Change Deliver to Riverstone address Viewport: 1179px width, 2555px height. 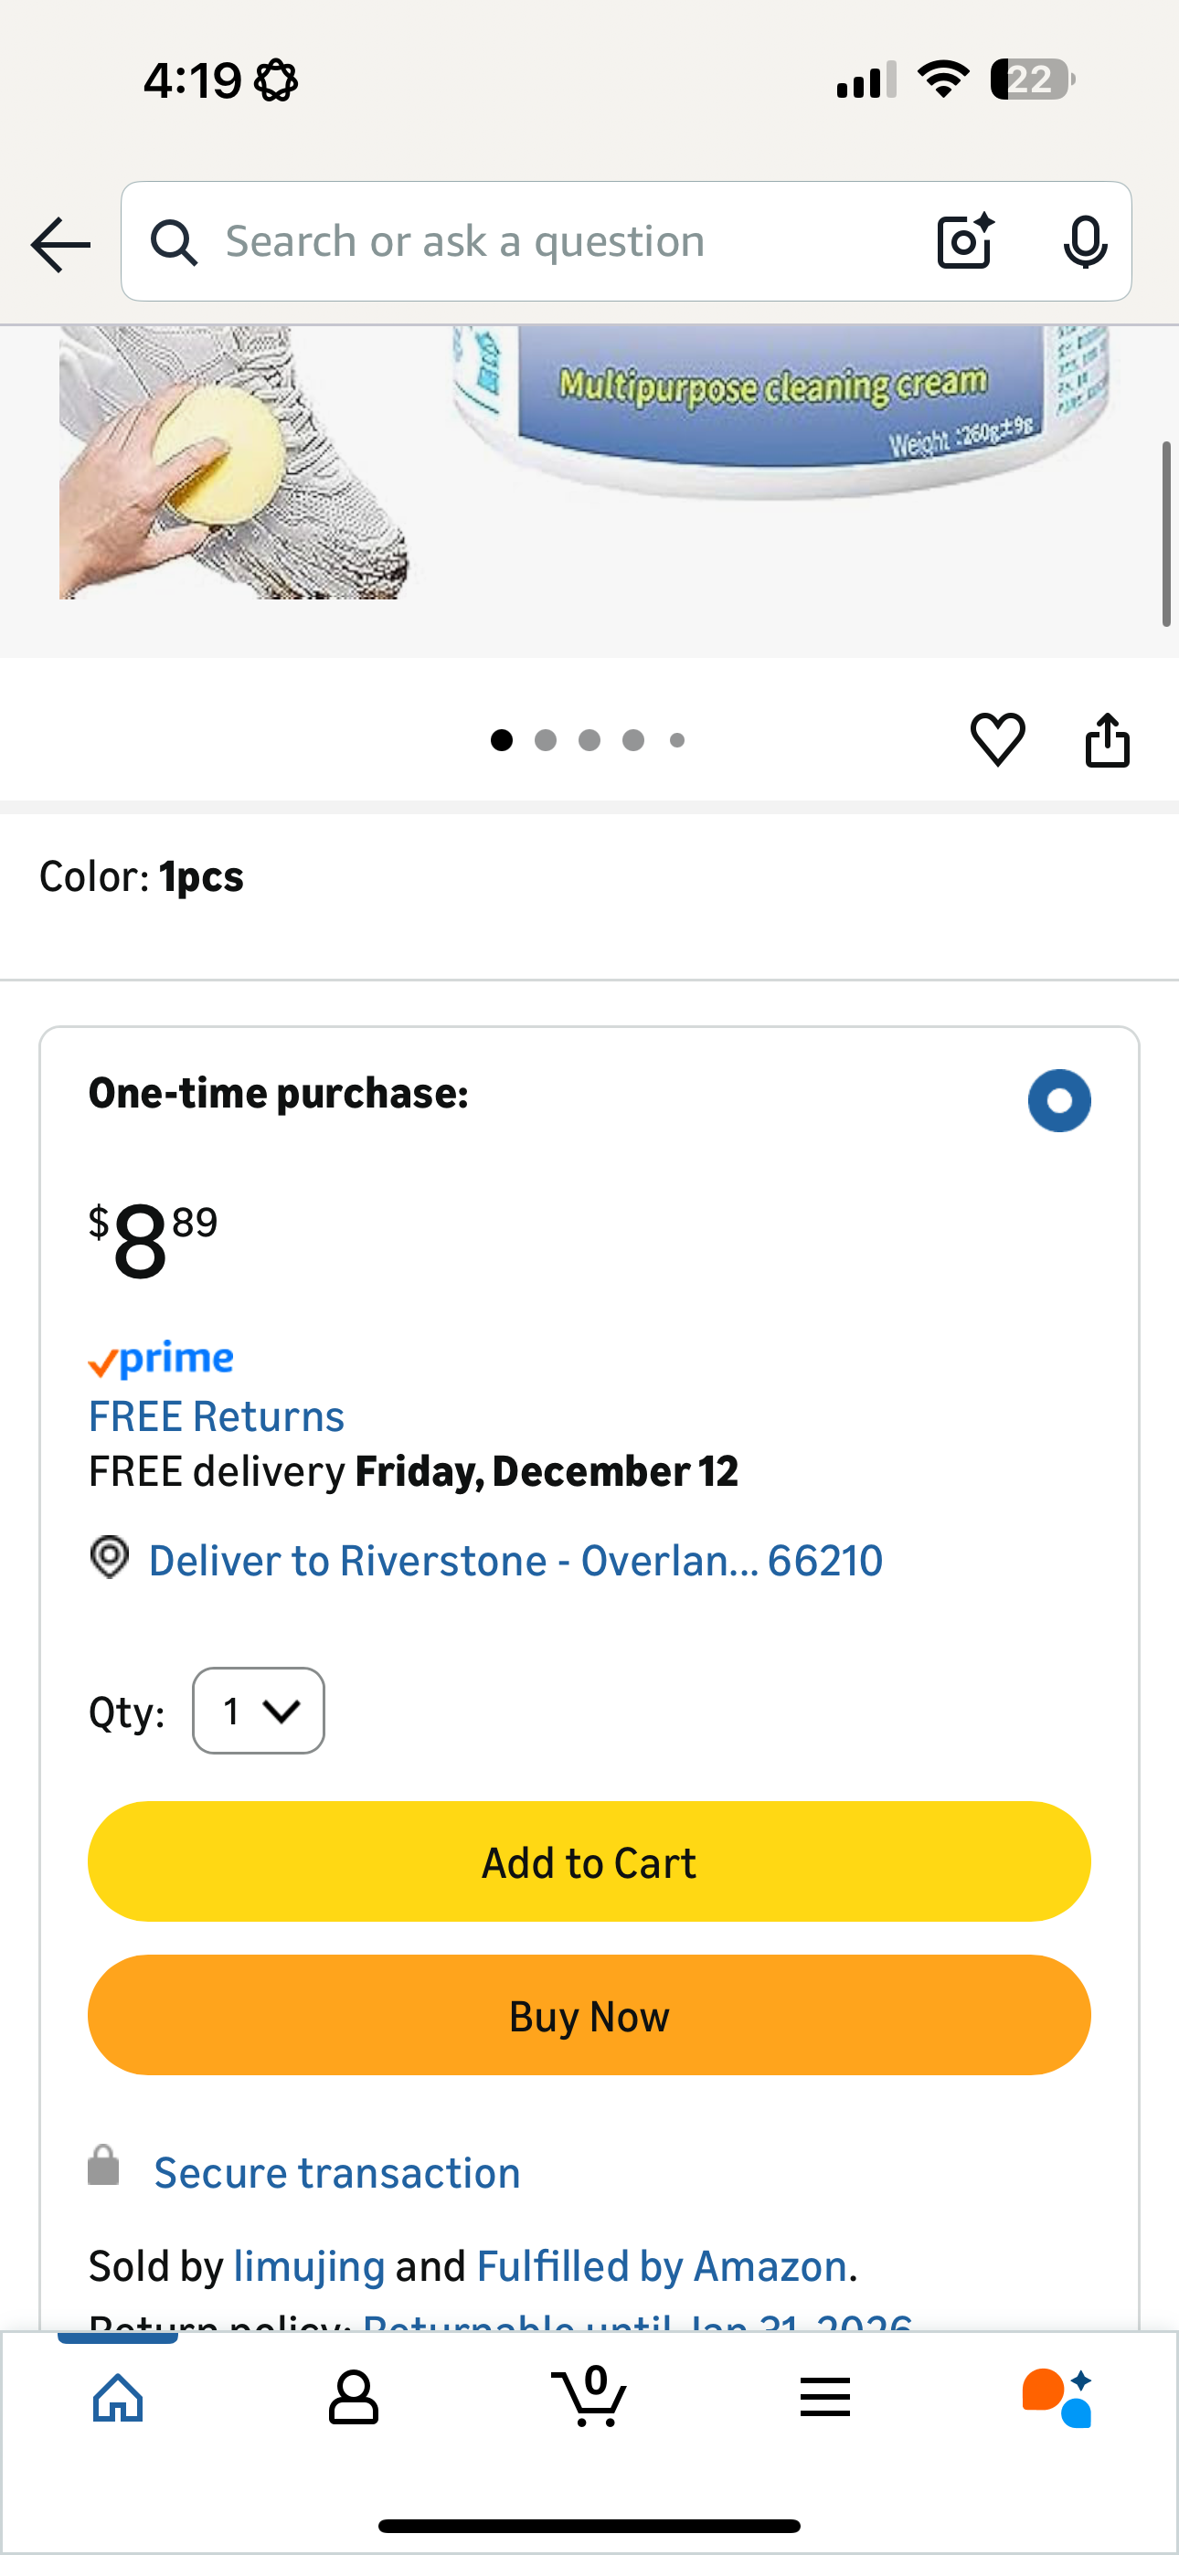pyautogui.click(x=515, y=1561)
